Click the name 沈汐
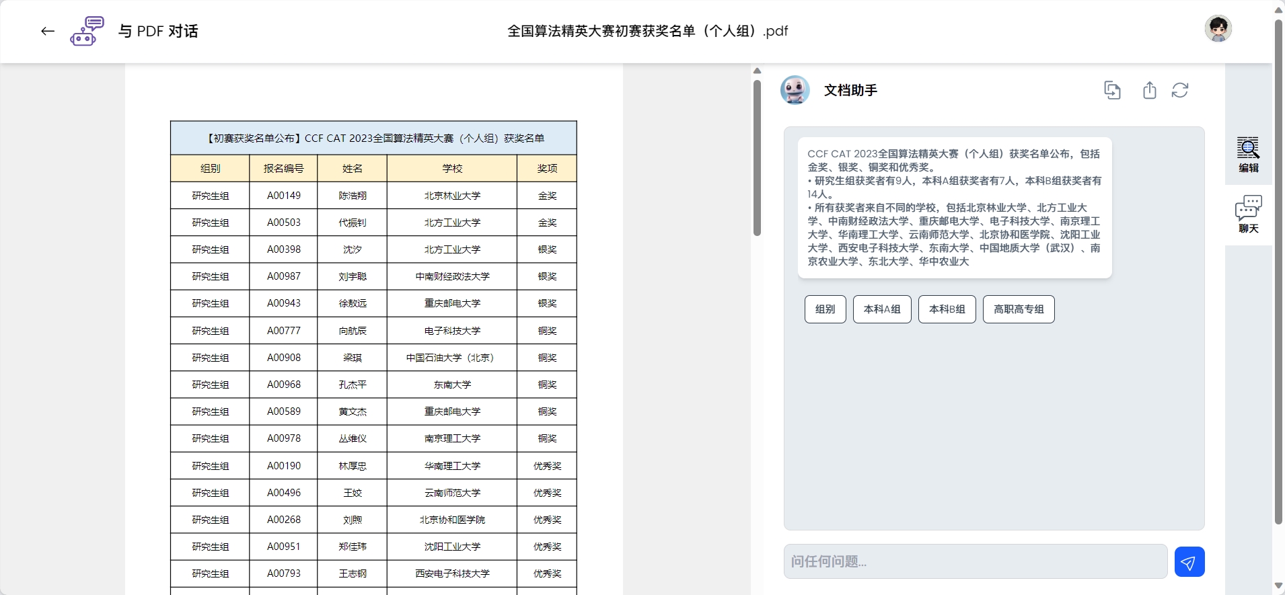Image resolution: width=1285 pixels, height=595 pixels. coord(353,249)
